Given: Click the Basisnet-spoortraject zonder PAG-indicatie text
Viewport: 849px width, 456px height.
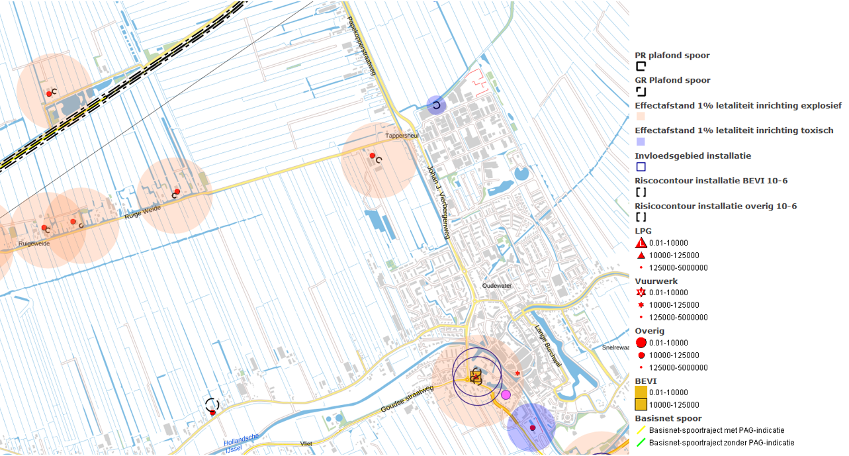Looking at the screenshot, I should (x=722, y=443).
